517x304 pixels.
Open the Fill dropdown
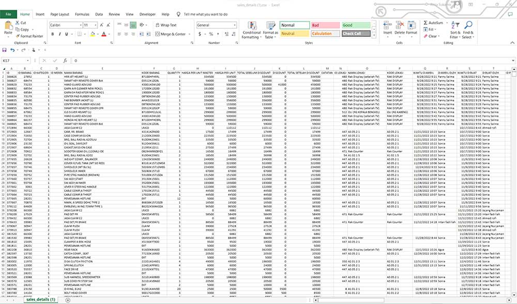(x=429, y=30)
